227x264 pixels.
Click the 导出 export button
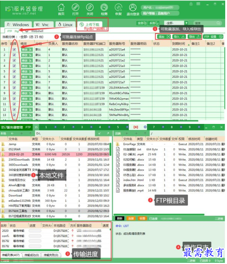194,36
